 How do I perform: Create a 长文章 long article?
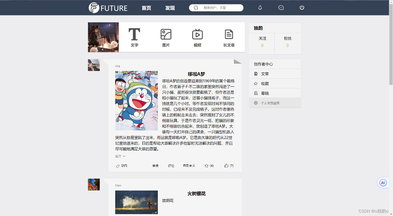point(229,37)
